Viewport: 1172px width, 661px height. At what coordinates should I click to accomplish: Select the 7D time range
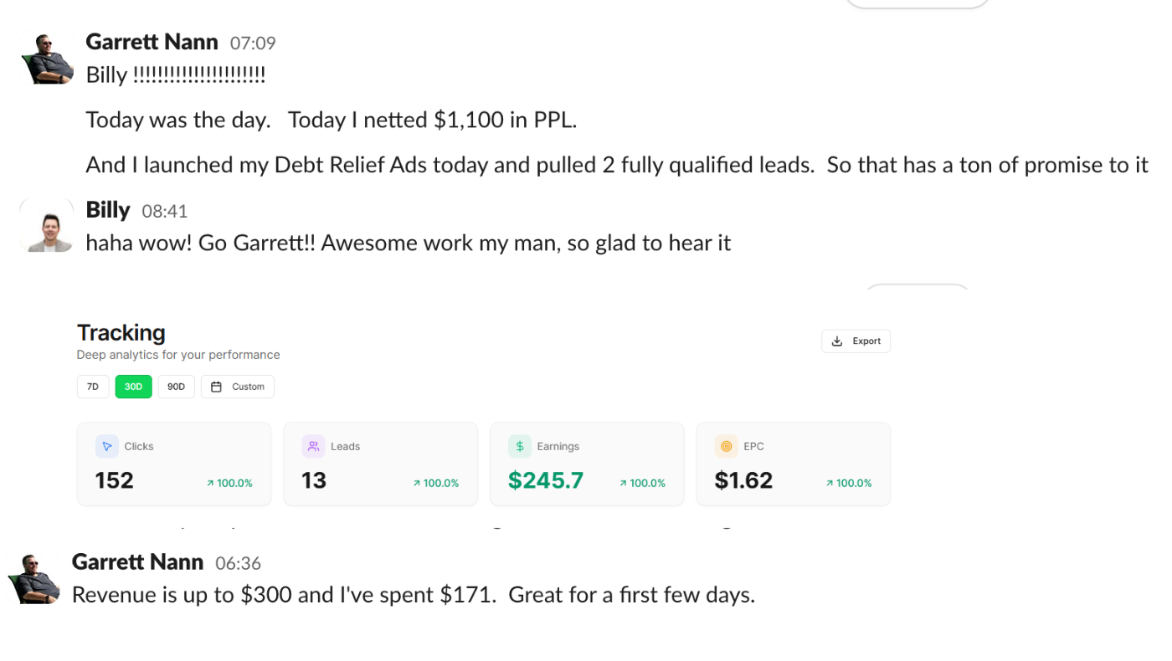pyautogui.click(x=93, y=387)
